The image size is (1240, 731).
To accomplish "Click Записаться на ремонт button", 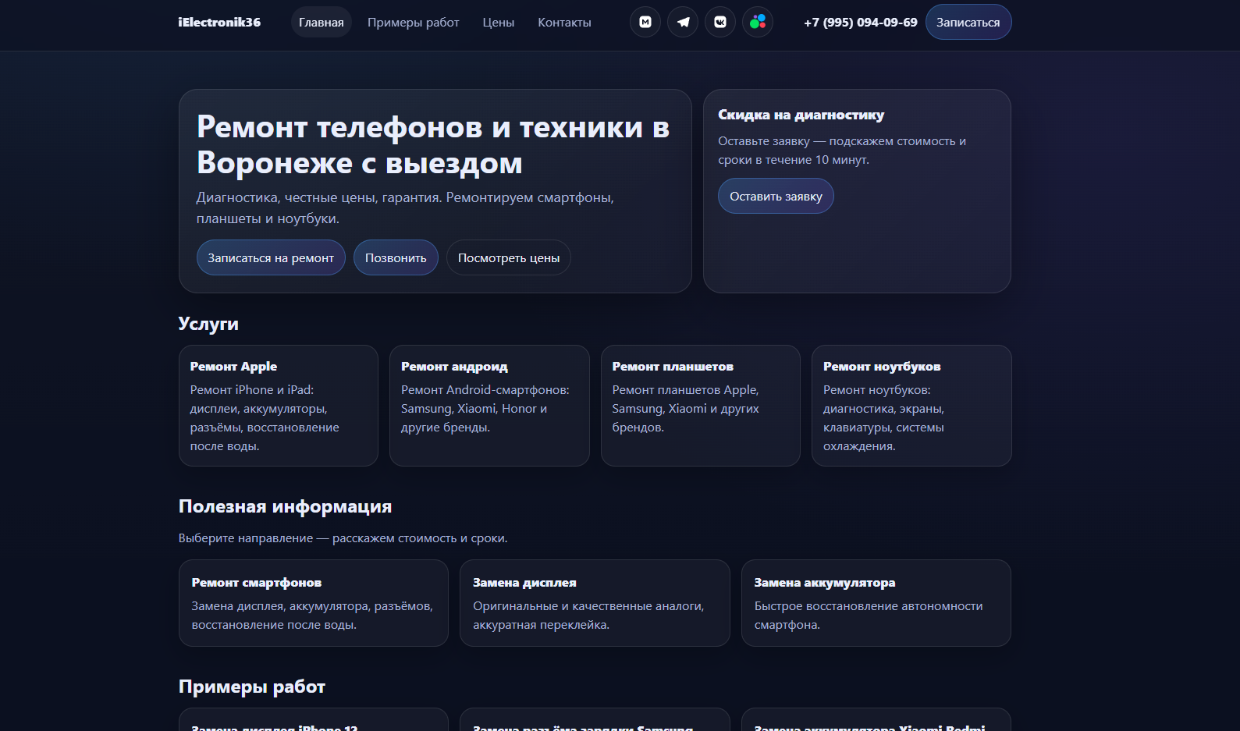I will pyautogui.click(x=271, y=258).
